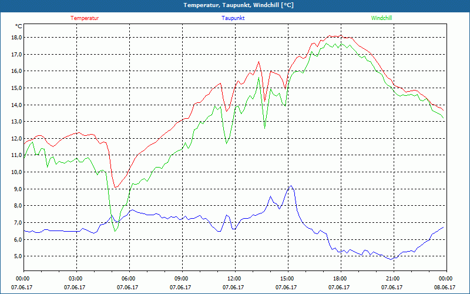Click the 08.06.17 date label
The height and width of the screenshot is (294, 470).
445,287
